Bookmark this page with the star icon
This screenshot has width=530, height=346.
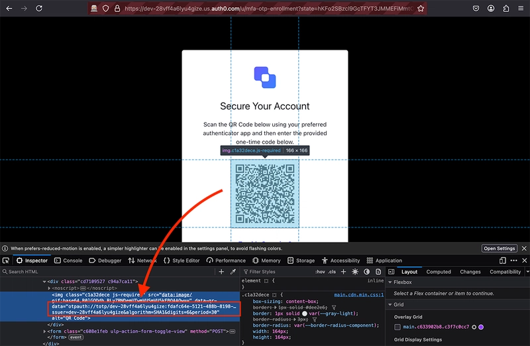[x=421, y=9]
